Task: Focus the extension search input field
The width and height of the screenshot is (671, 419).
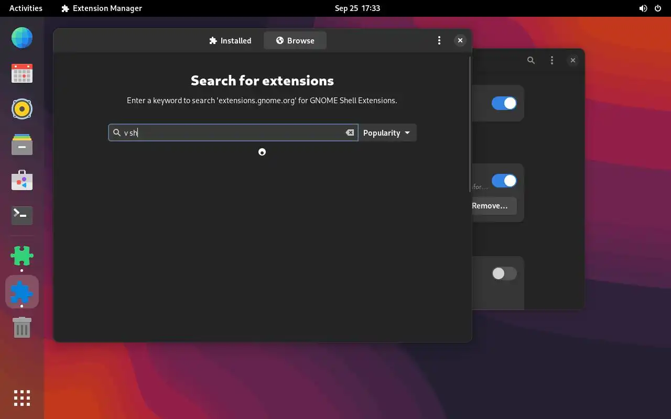Action: [x=233, y=133]
